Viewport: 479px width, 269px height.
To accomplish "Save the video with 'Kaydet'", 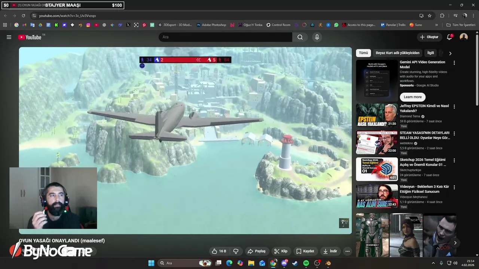I will 305,251.
